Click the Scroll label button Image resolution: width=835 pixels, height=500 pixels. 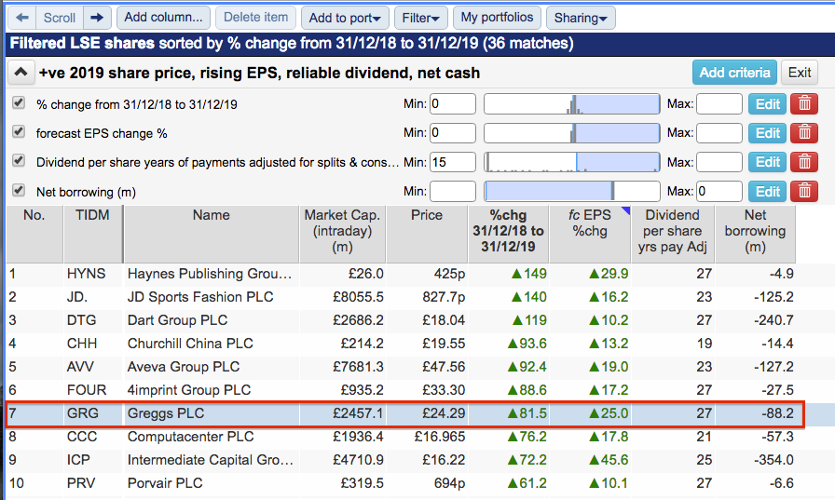59,18
